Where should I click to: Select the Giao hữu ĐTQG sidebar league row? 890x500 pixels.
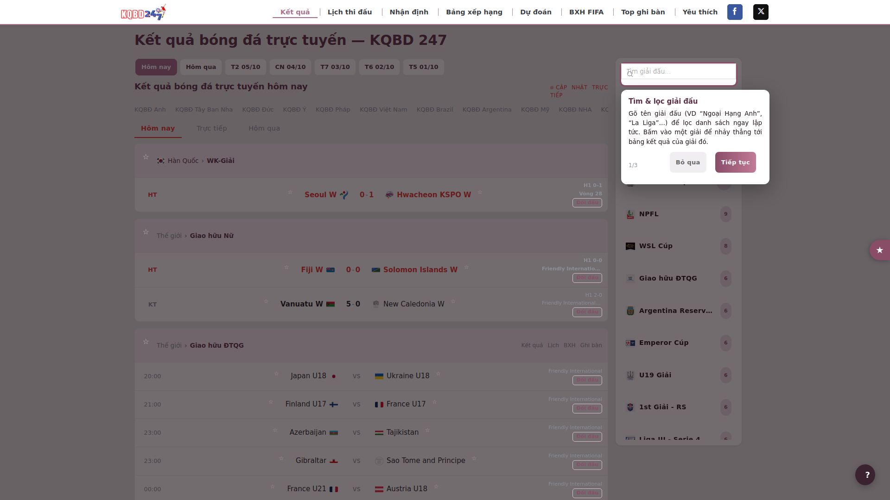click(x=679, y=279)
